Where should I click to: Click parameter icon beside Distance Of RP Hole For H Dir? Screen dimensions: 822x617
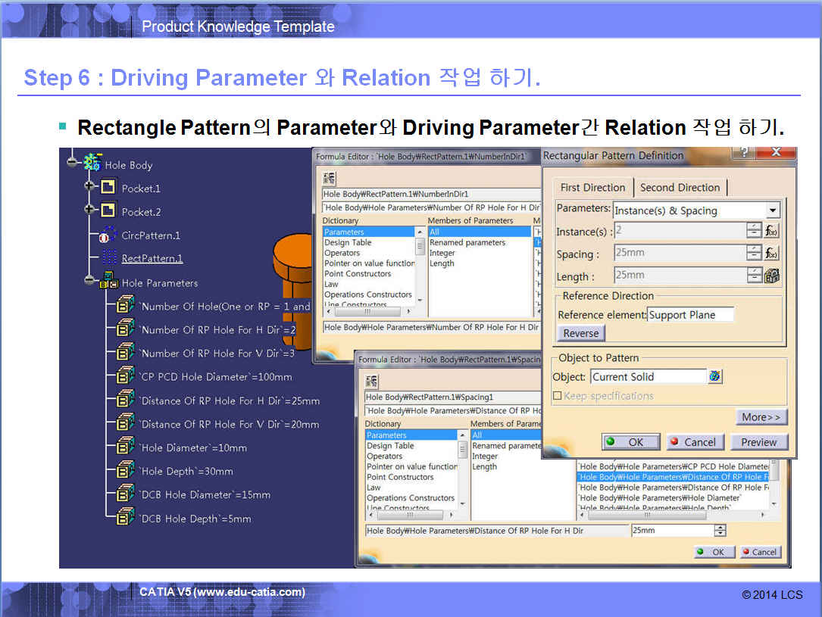pos(125,399)
